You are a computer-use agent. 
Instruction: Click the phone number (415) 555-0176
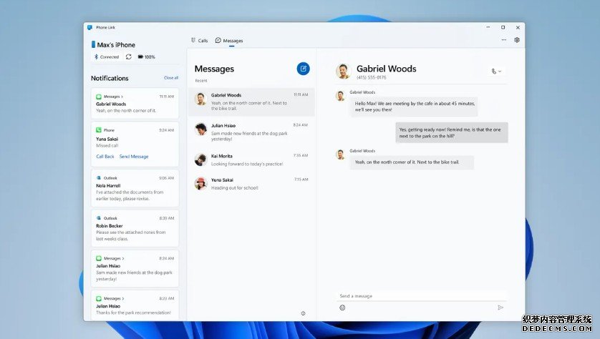tap(371, 77)
